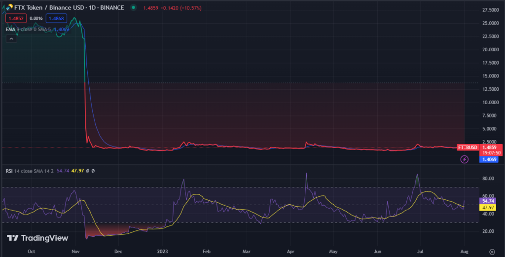Click the blue 1.4069 price scale label
Viewport: 505px width, 257px height.
pyautogui.click(x=489, y=159)
